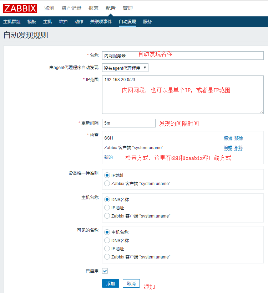Viewport: 268px width, 293px height.
Task: Remove the Zabbix 客户端 system.uname check
Action: (x=239, y=148)
